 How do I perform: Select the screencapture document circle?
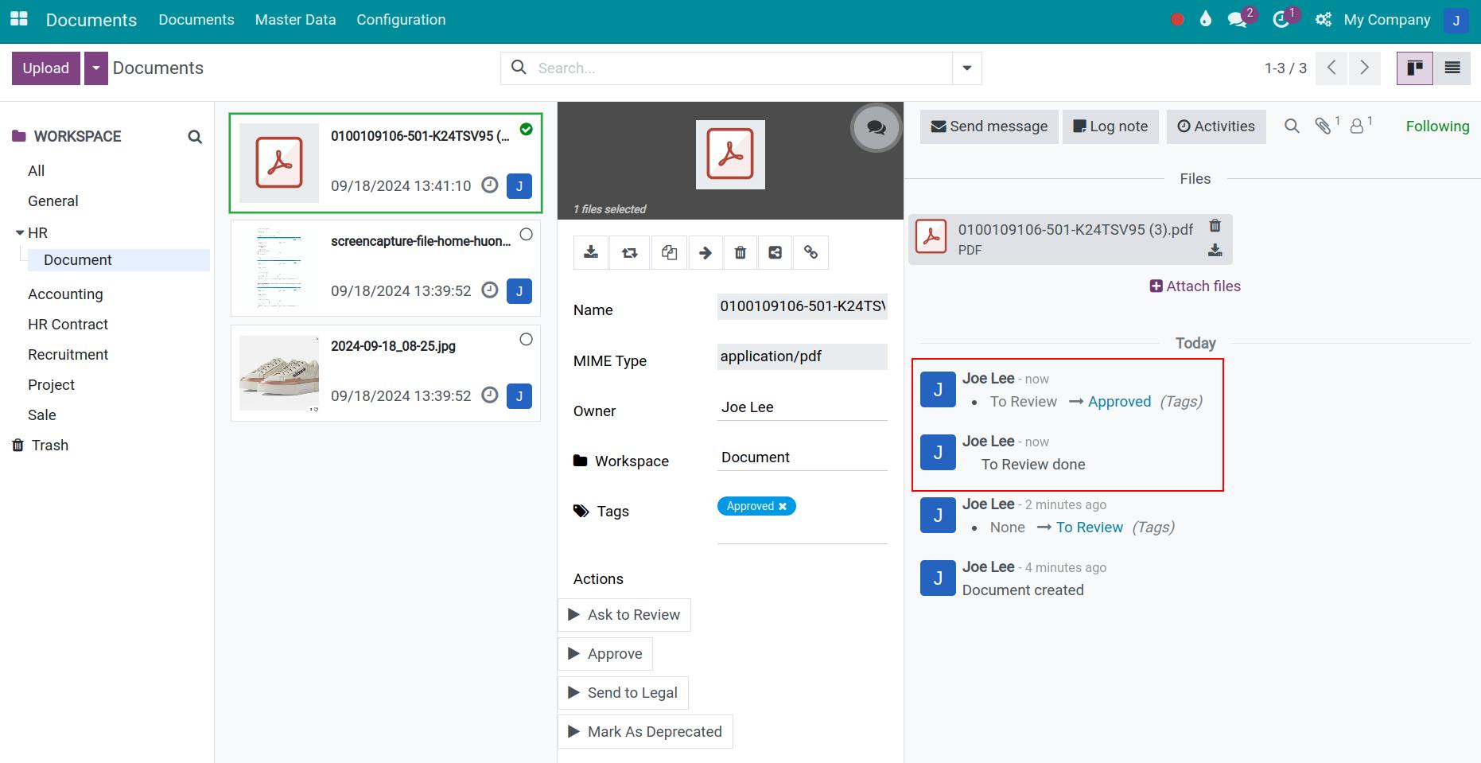pos(527,234)
